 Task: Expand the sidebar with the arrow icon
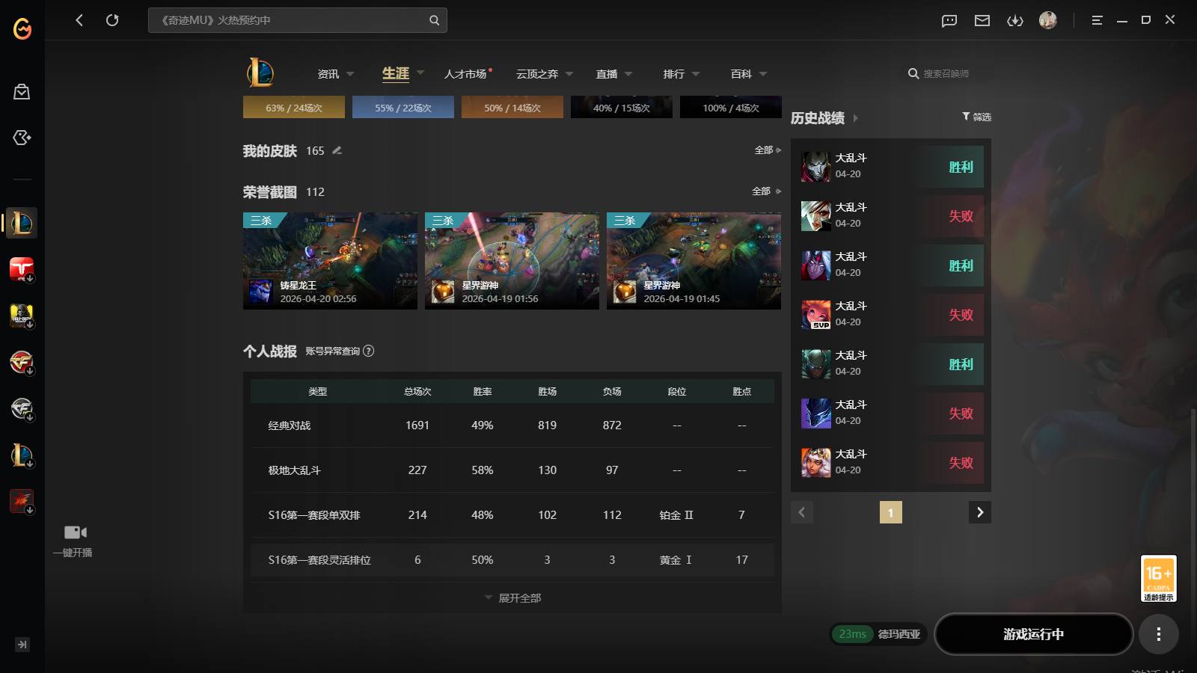coord(22,645)
